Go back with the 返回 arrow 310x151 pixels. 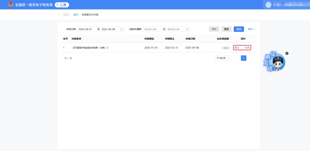(x=64, y=15)
